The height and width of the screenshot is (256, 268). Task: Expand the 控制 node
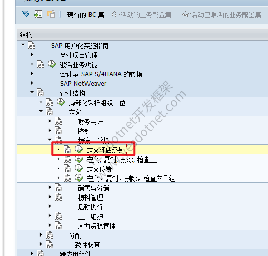[50, 131]
